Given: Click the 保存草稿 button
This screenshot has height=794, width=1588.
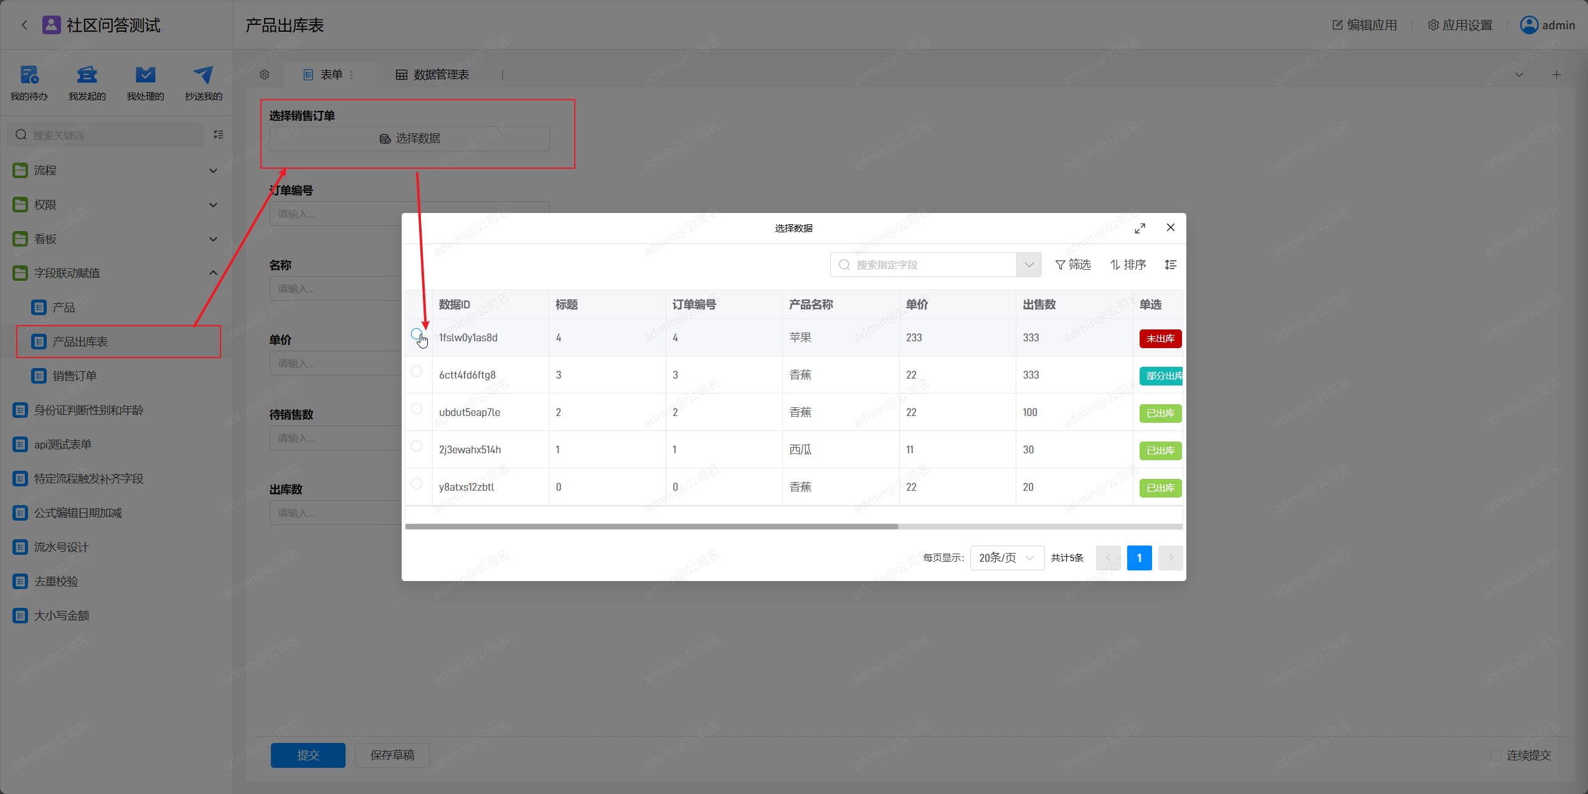Looking at the screenshot, I should 392,755.
